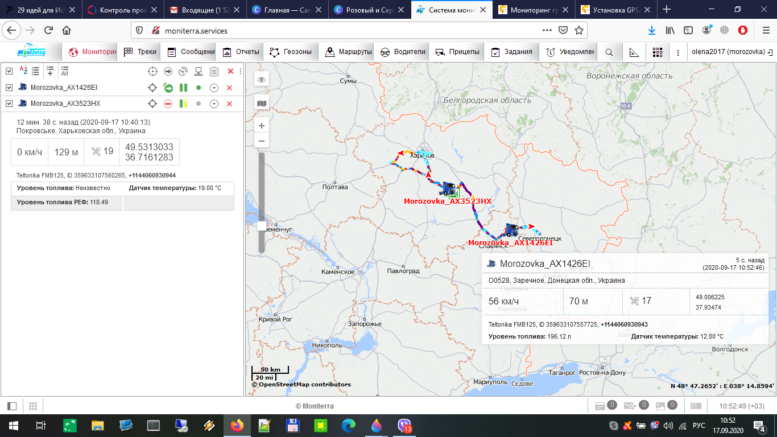Open Firefox page actions three-dot menu
The width and height of the screenshot is (777, 437).
pyautogui.click(x=547, y=30)
